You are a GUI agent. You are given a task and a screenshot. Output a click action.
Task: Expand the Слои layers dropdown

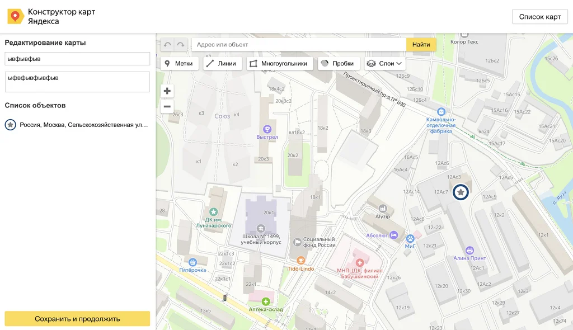[385, 64]
